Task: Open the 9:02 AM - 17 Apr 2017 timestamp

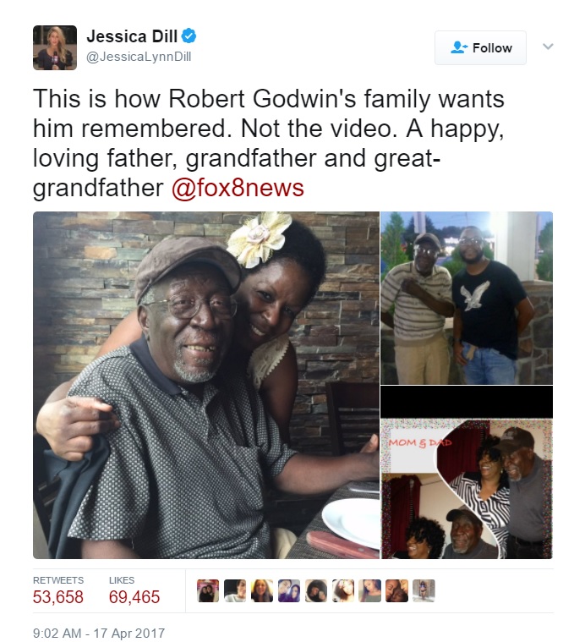Action: [x=99, y=633]
